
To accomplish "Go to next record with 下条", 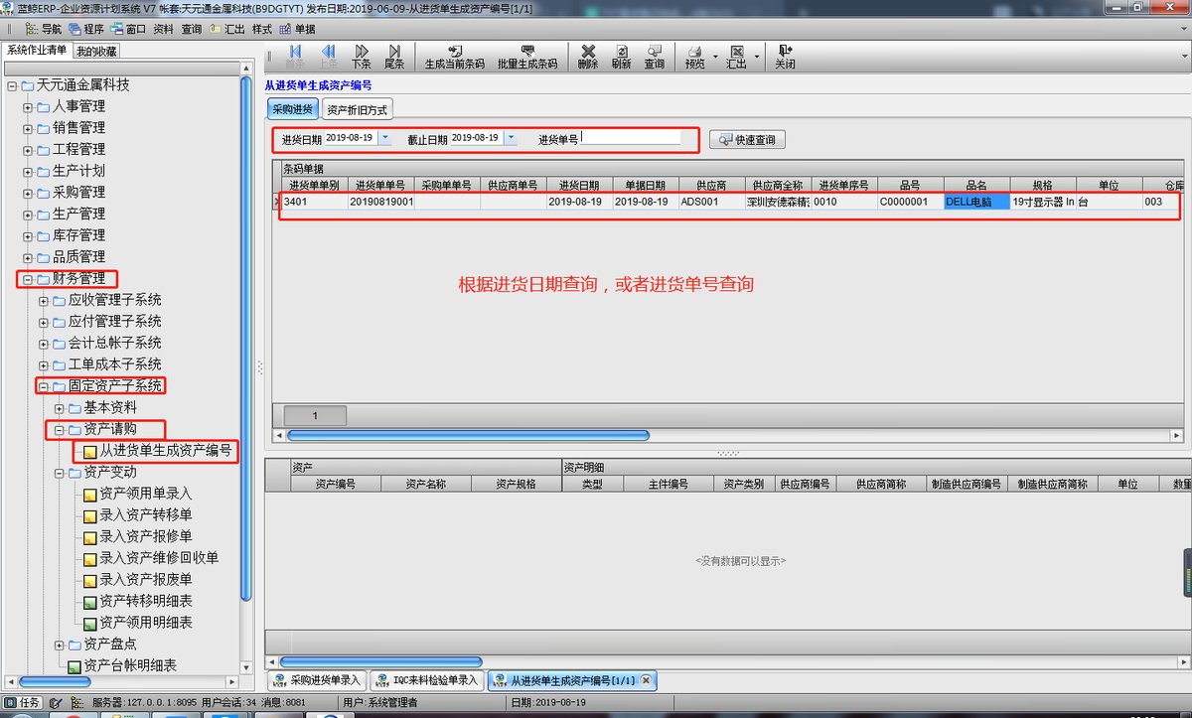I will coord(363,57).
